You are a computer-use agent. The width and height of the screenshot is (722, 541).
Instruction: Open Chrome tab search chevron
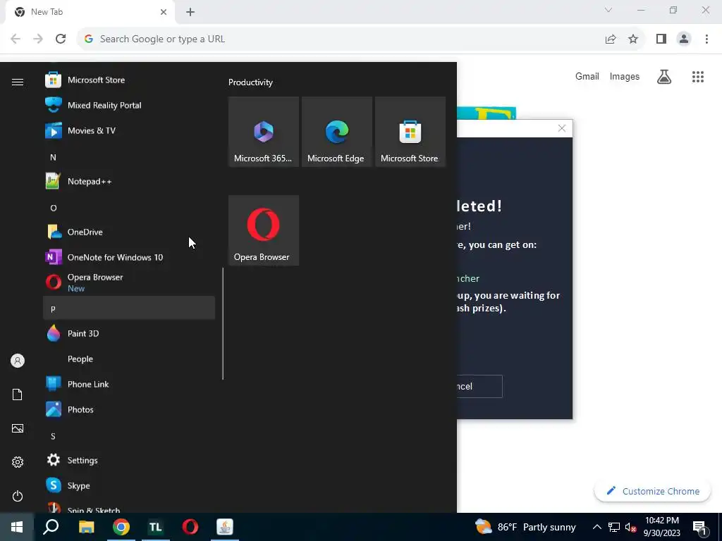pos(608,10)
